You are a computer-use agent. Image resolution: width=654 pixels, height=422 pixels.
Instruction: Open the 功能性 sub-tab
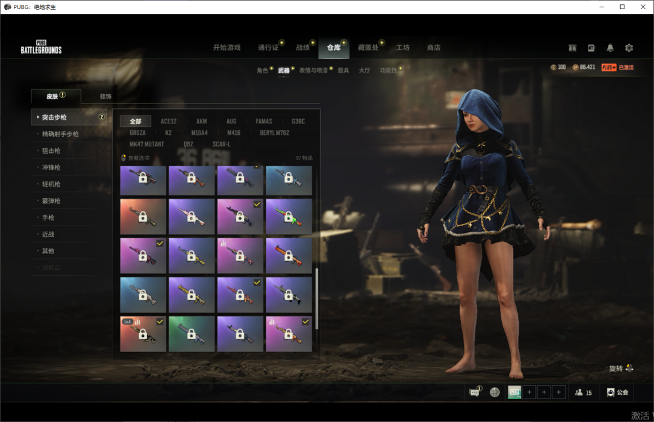(388, 70)
